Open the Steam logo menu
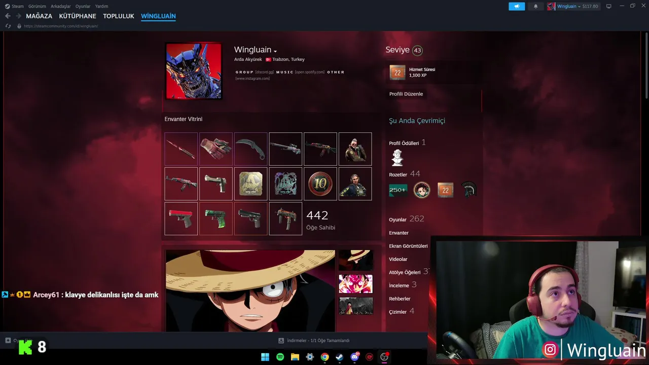The height and width of the screenshot is (365, 649). point(14,6)
